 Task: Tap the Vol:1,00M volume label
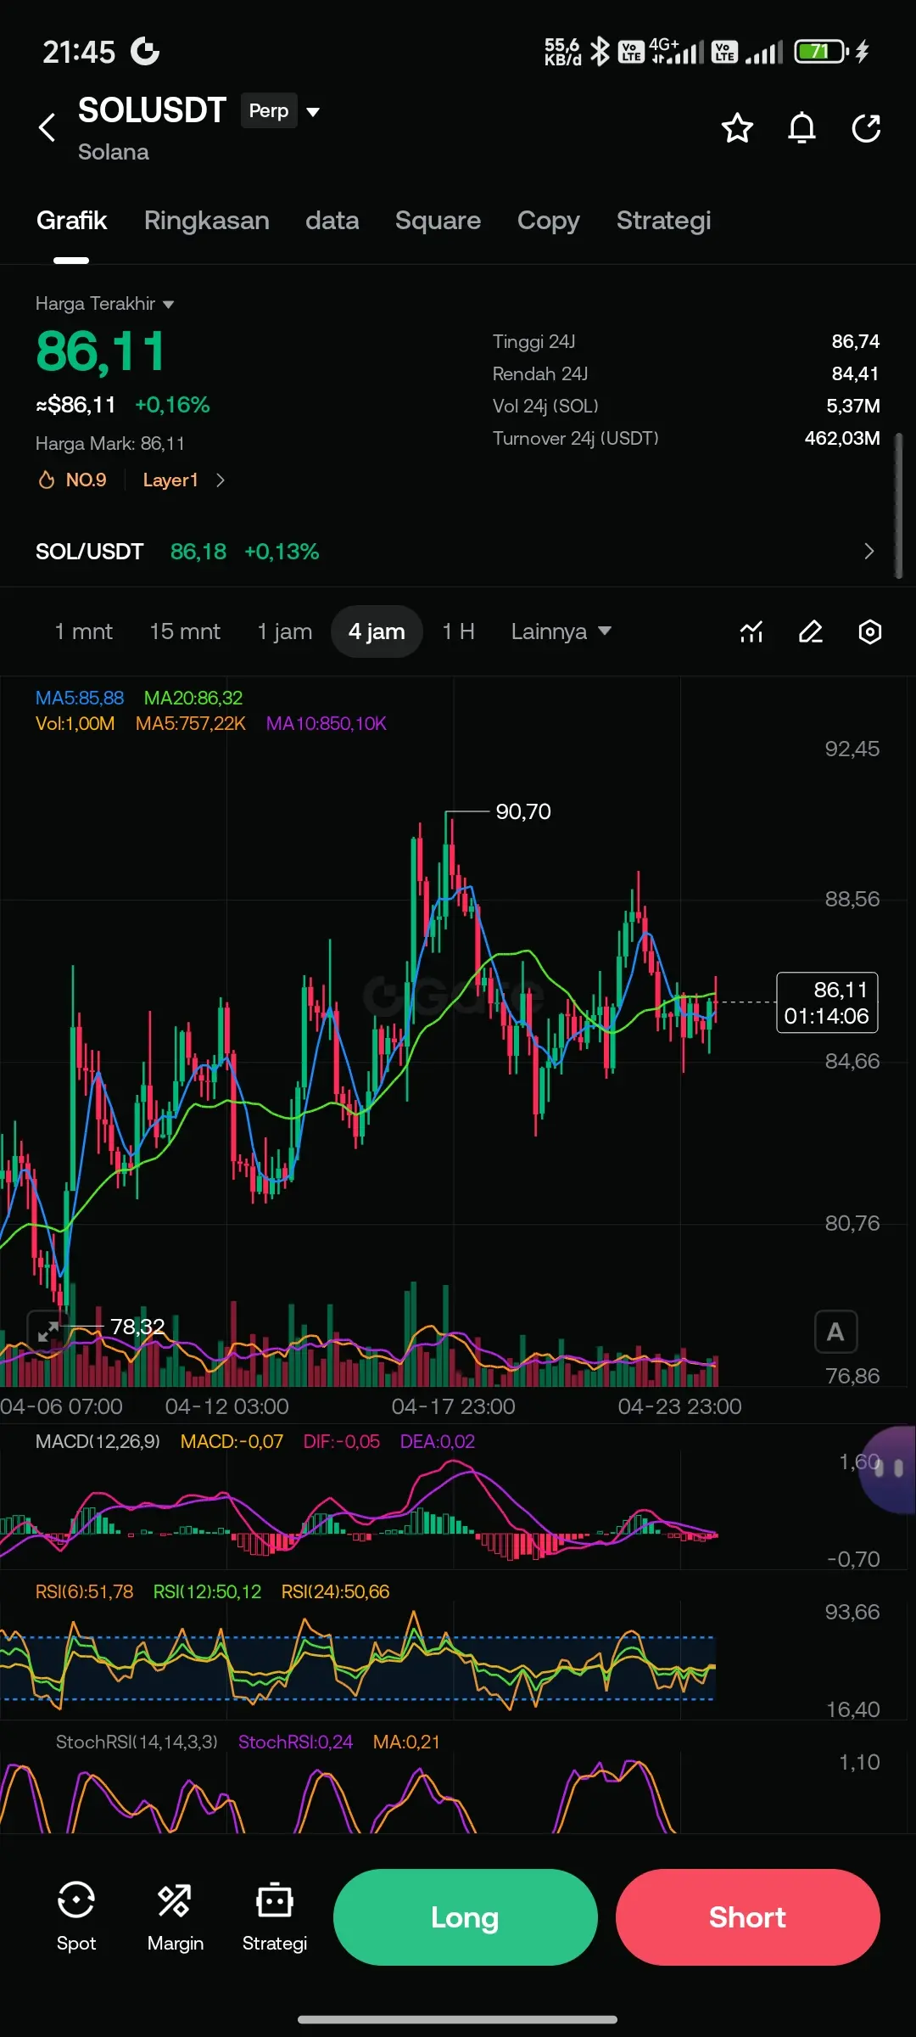pos(75,723)
